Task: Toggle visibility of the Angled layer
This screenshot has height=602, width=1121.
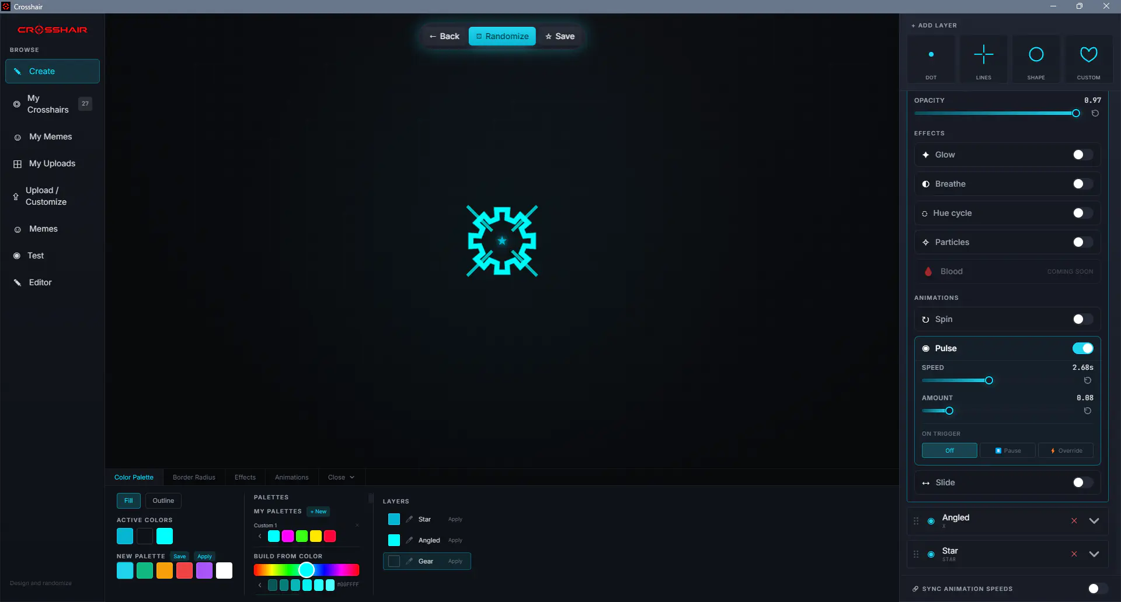Action: coord(931,521)
